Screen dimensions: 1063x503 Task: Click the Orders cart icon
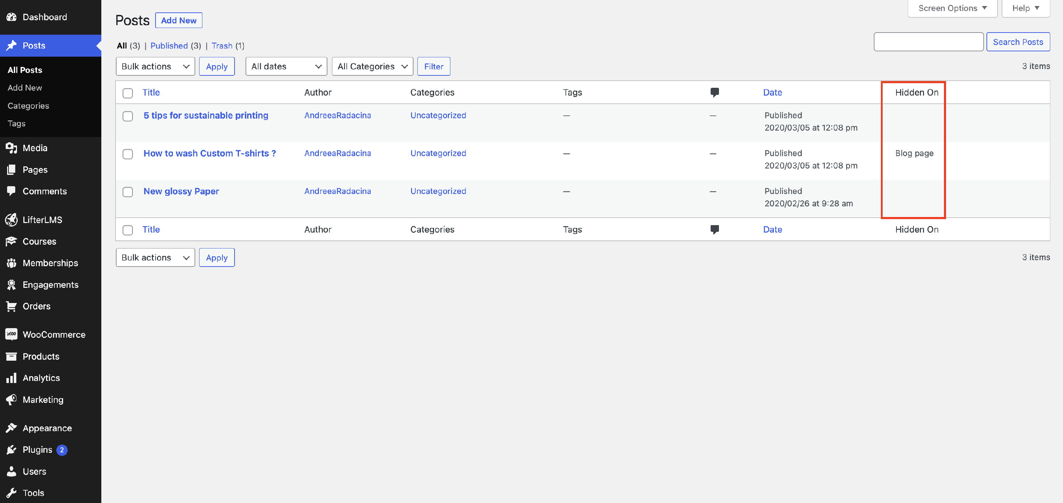[x=11, y=306]
